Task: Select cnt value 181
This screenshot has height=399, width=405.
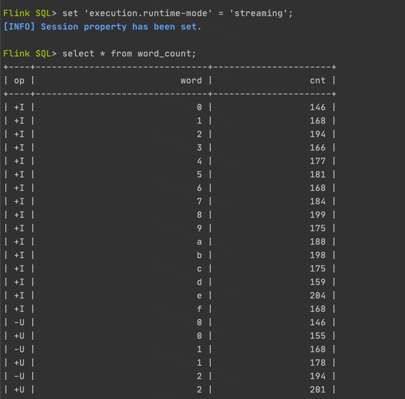Action: (317, 174)
